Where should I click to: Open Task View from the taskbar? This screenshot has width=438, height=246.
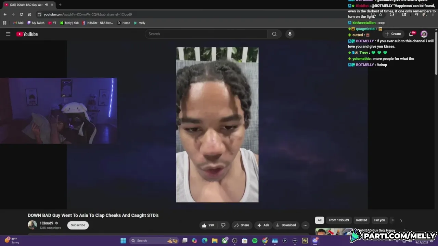[x=185, y=241]
